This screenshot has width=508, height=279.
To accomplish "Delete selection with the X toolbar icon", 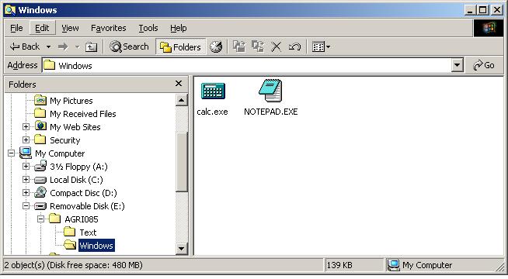I will [x=276, y=46].
